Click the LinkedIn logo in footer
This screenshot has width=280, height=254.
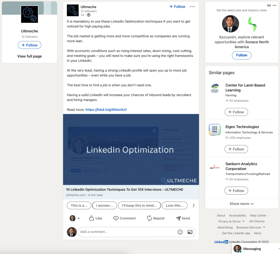[221, 242]
